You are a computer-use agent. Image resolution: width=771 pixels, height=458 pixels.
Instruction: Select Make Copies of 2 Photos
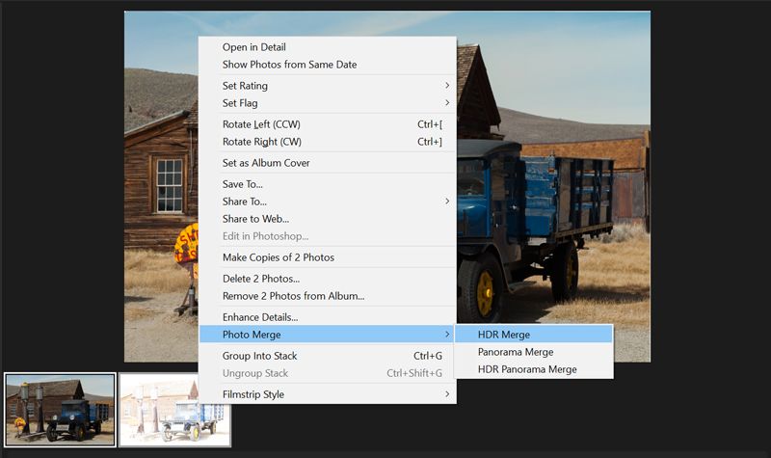click(279, 257)
